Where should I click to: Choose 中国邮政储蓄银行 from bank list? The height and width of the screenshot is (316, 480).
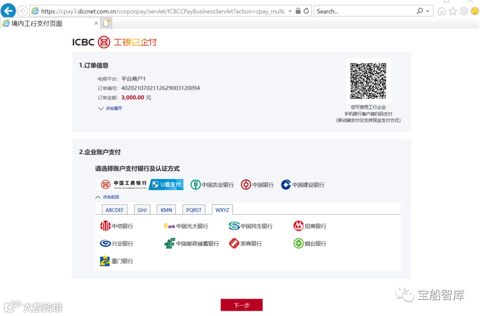point(192,244)
